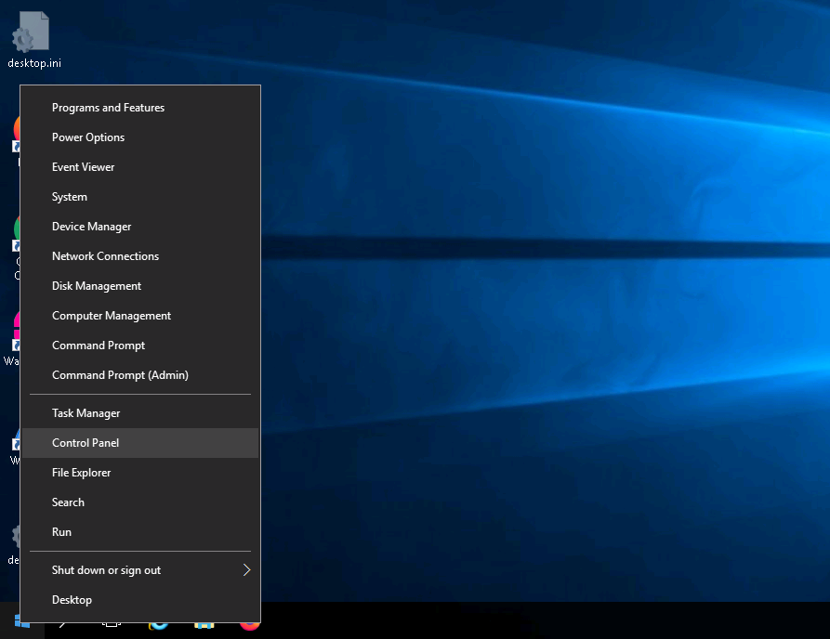The height and width of the screenshot is (639, 830).
Task: Launch Task Manager from the menu
Action: coord(140,413)
